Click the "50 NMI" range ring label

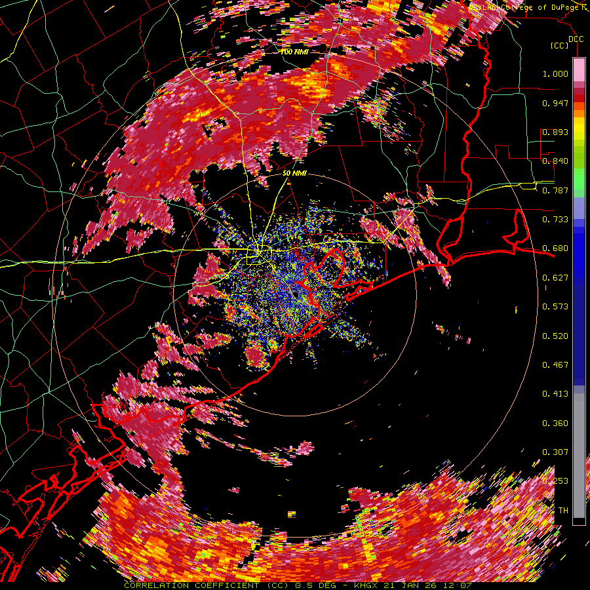pos(294,174)
